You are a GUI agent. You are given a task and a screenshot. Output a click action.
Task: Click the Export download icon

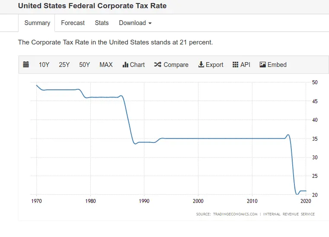click(201, 65)
